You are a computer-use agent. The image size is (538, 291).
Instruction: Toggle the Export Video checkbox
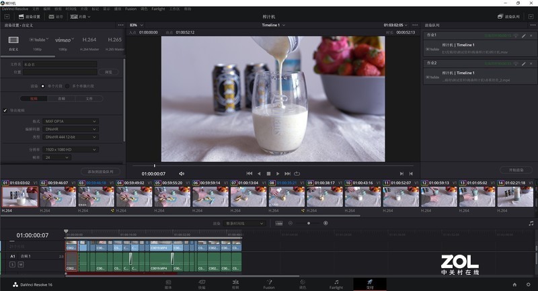pos(5,110)
